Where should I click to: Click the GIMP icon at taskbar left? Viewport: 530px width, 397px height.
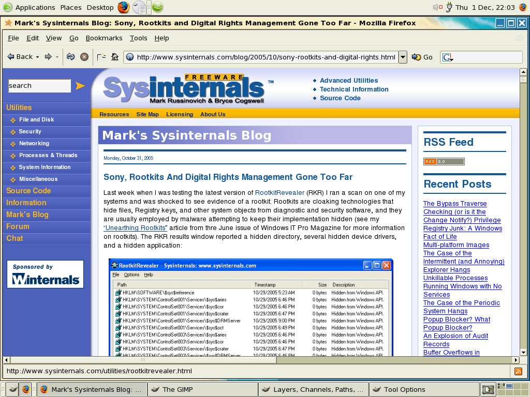coord(12,389)
